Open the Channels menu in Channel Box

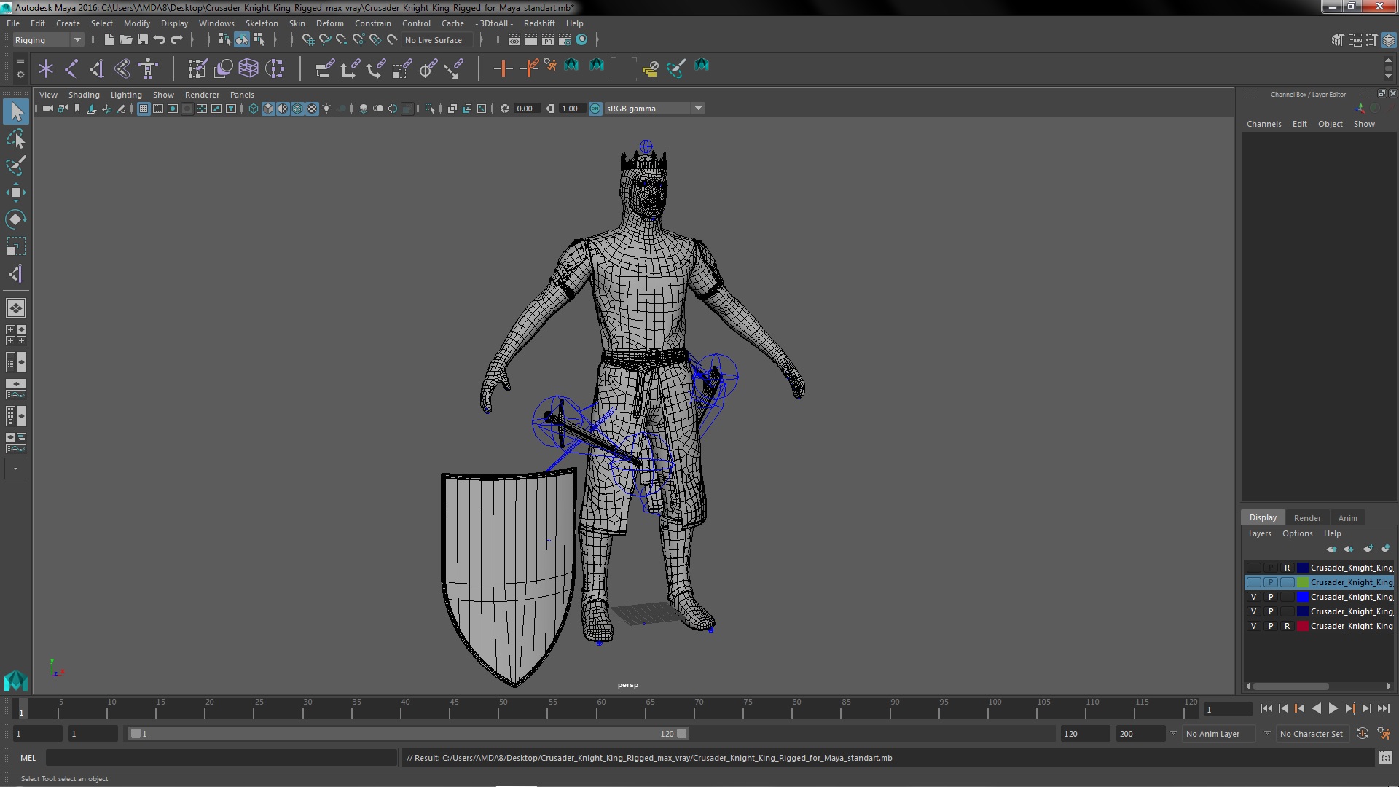(x=1263, y=124)
